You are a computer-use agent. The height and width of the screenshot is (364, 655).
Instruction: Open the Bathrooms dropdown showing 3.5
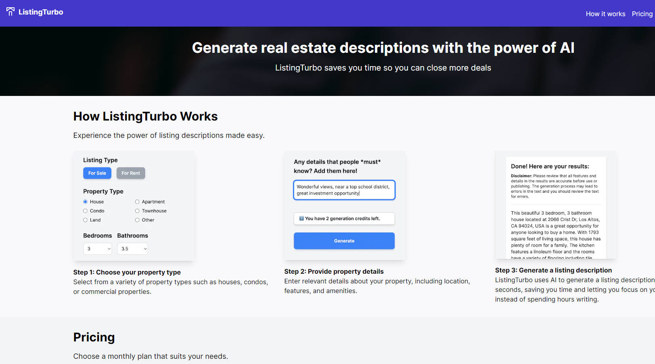(133, 249)
